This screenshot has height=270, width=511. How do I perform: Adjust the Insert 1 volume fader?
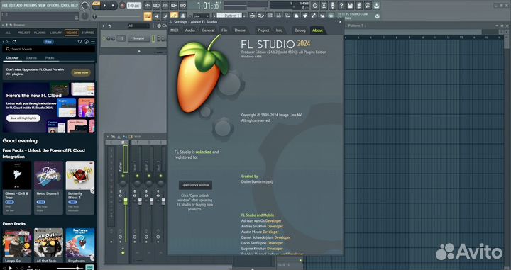[x=140, y=202]
